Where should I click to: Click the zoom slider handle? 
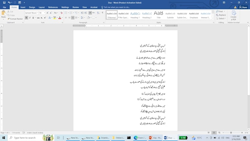tap(231, 133)
